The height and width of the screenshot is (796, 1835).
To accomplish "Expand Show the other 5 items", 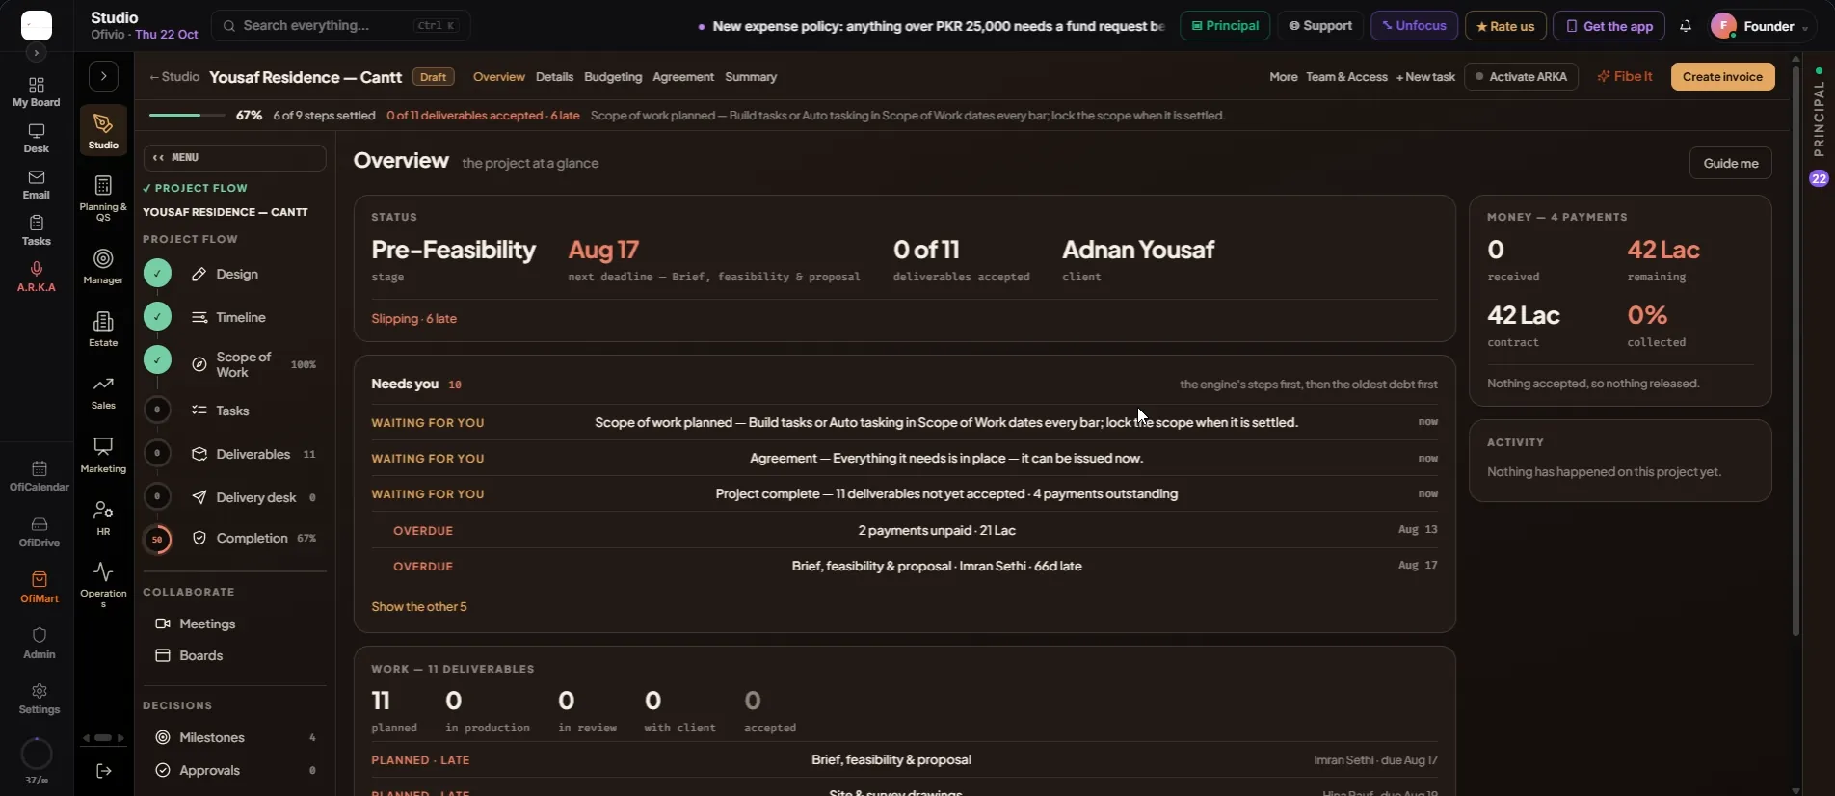I will pyautogui.click(x=419, y=607).
